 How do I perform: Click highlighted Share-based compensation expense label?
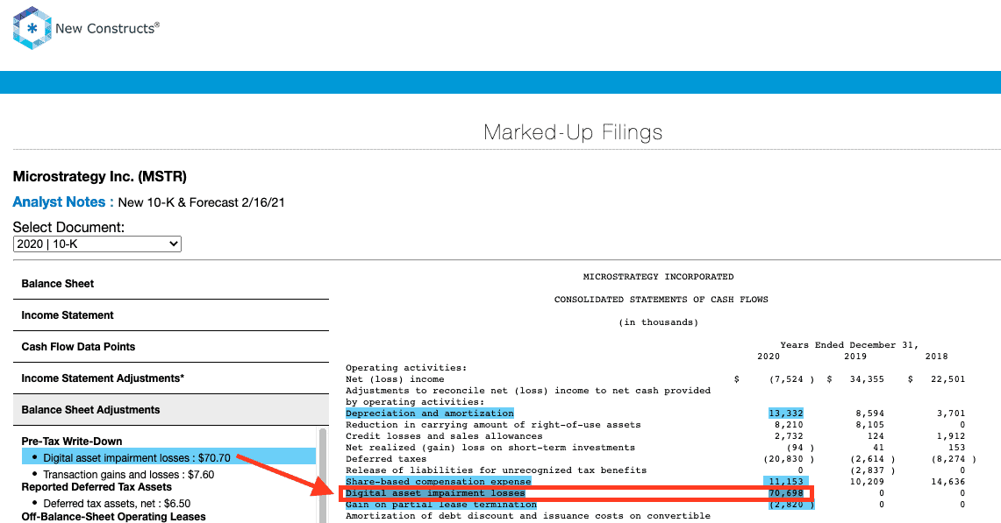(438, 482)
